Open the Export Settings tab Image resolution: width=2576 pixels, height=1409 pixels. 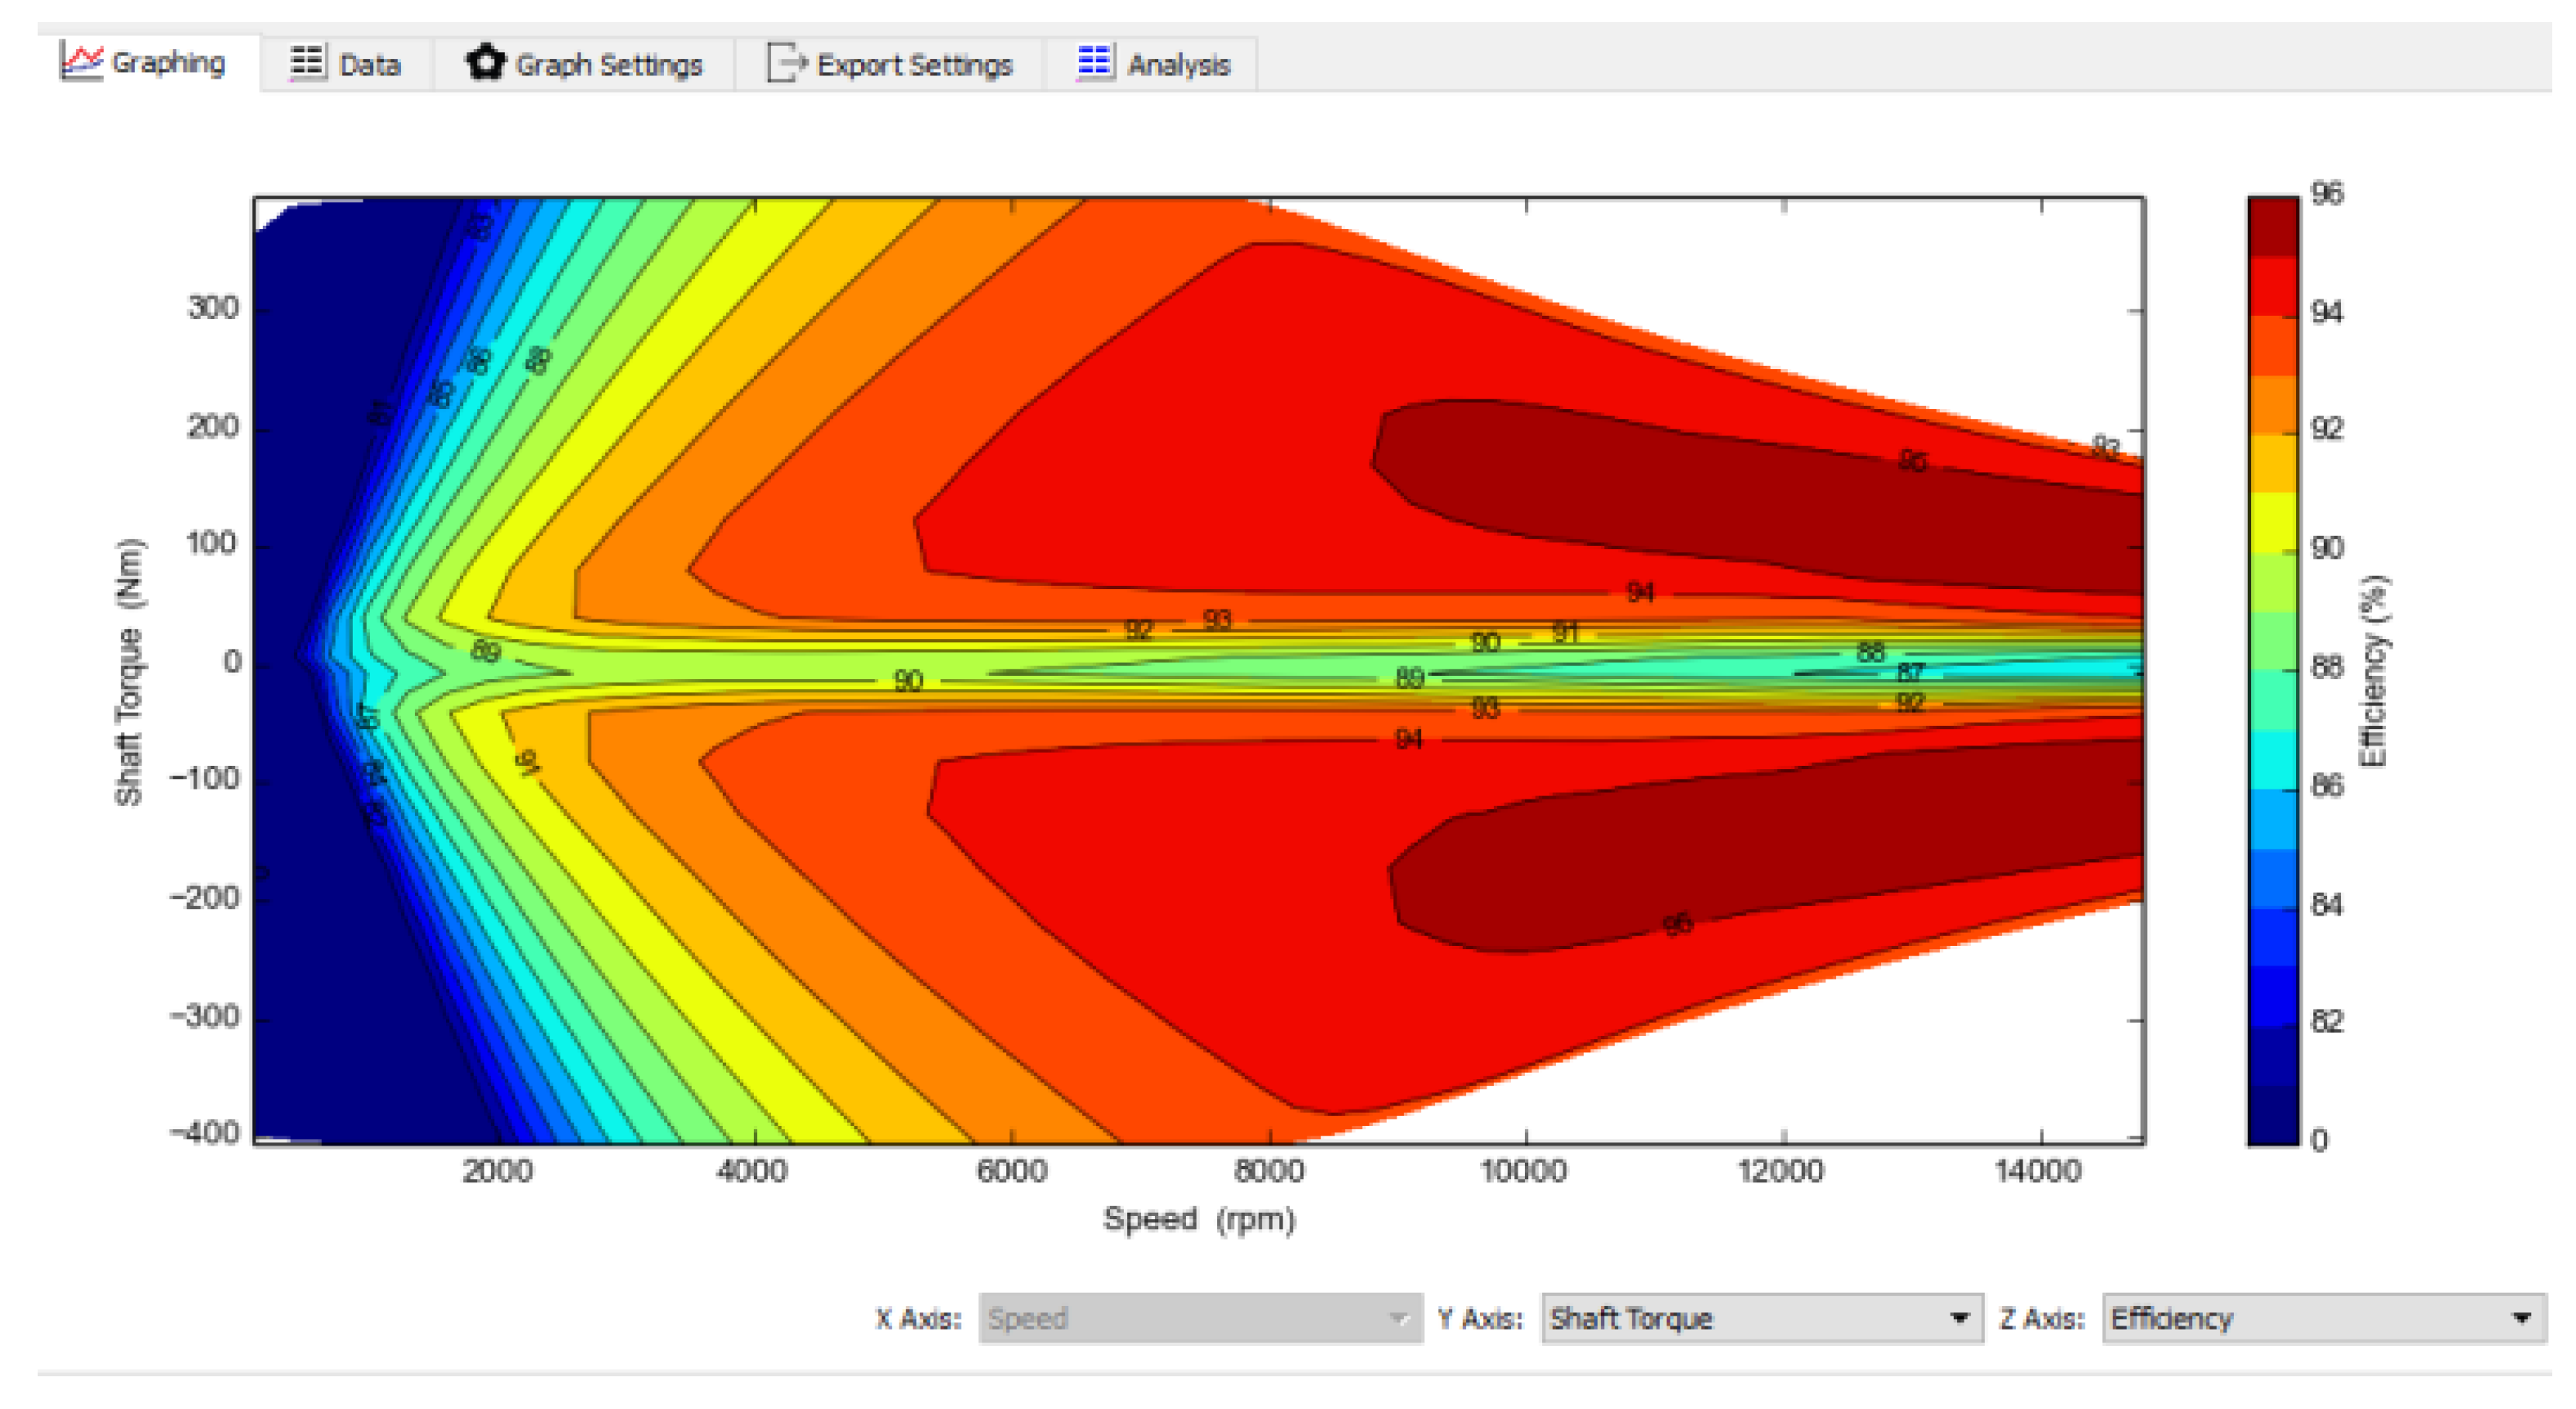914,65
